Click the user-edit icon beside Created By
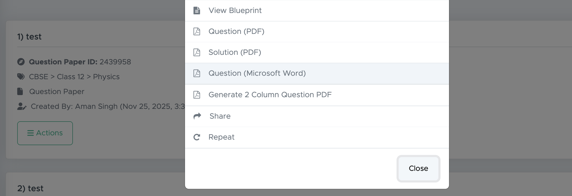Viewport: 572px width, 196px height. (22, 106)
